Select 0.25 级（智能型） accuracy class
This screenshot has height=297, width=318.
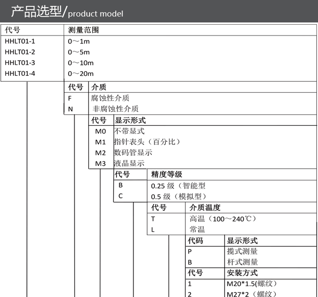coord(178,186)
